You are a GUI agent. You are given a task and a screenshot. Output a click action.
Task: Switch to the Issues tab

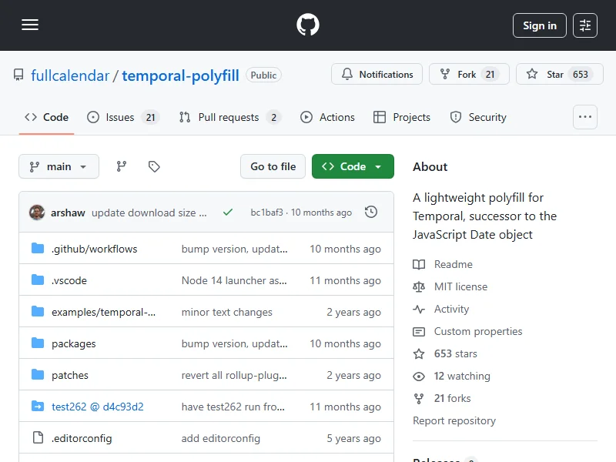(x=122, y=117)
